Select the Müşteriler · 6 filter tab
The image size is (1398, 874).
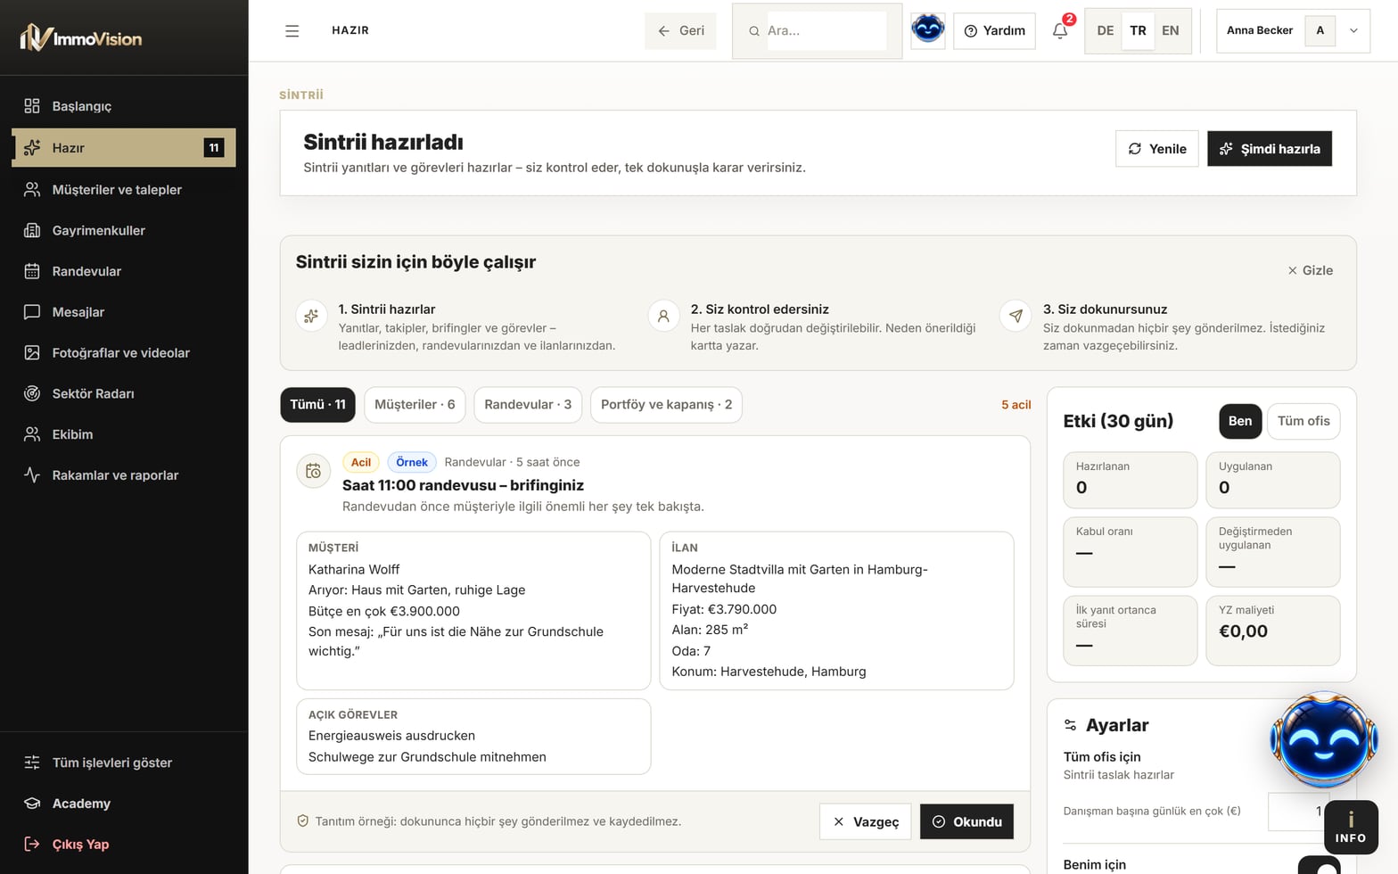[415, 405]
